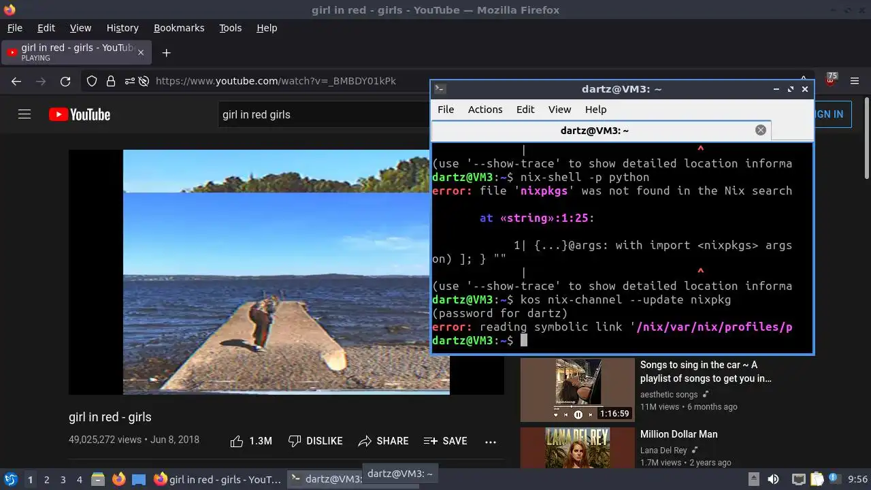871x490 pixels.
Task: Open Songs to sing in the car title link
Action: click(706, 372)
